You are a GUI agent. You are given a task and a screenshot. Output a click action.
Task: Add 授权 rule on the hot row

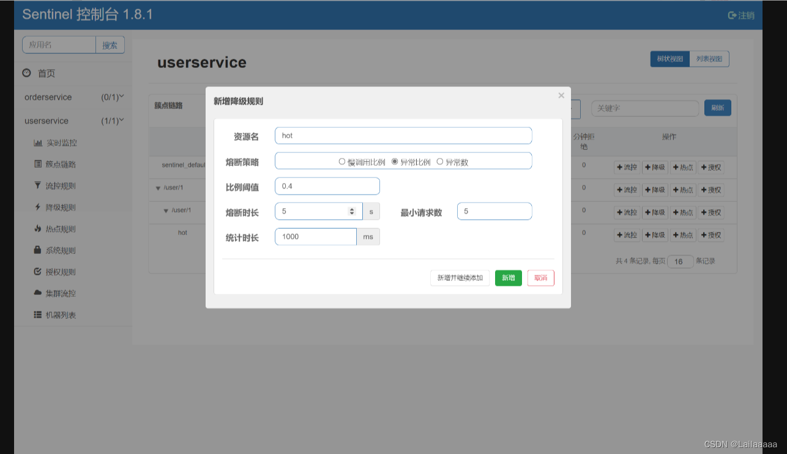click(x=711, y=235)
